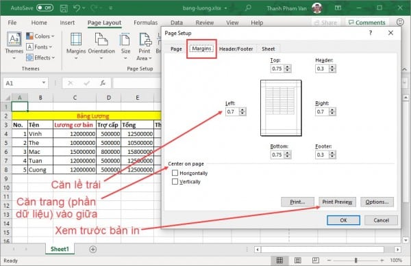Click the Insert Function fx icon

[103, 83]
